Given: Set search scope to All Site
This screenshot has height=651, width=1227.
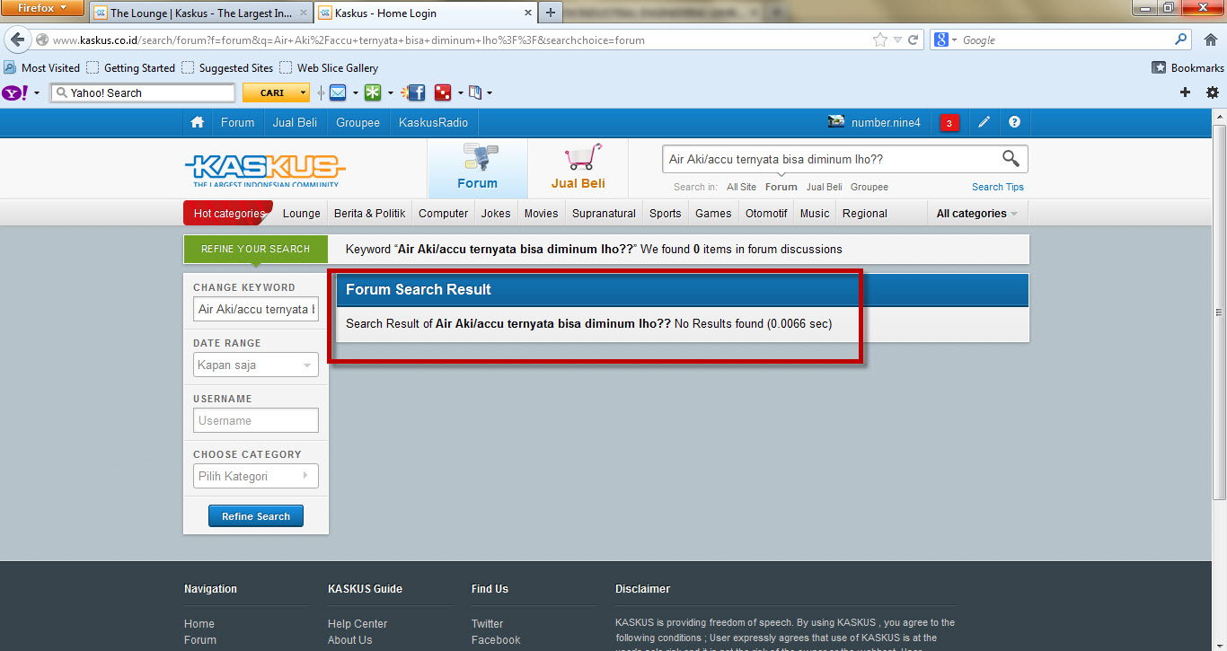Looking at the screenshot, I should (741, 187).
